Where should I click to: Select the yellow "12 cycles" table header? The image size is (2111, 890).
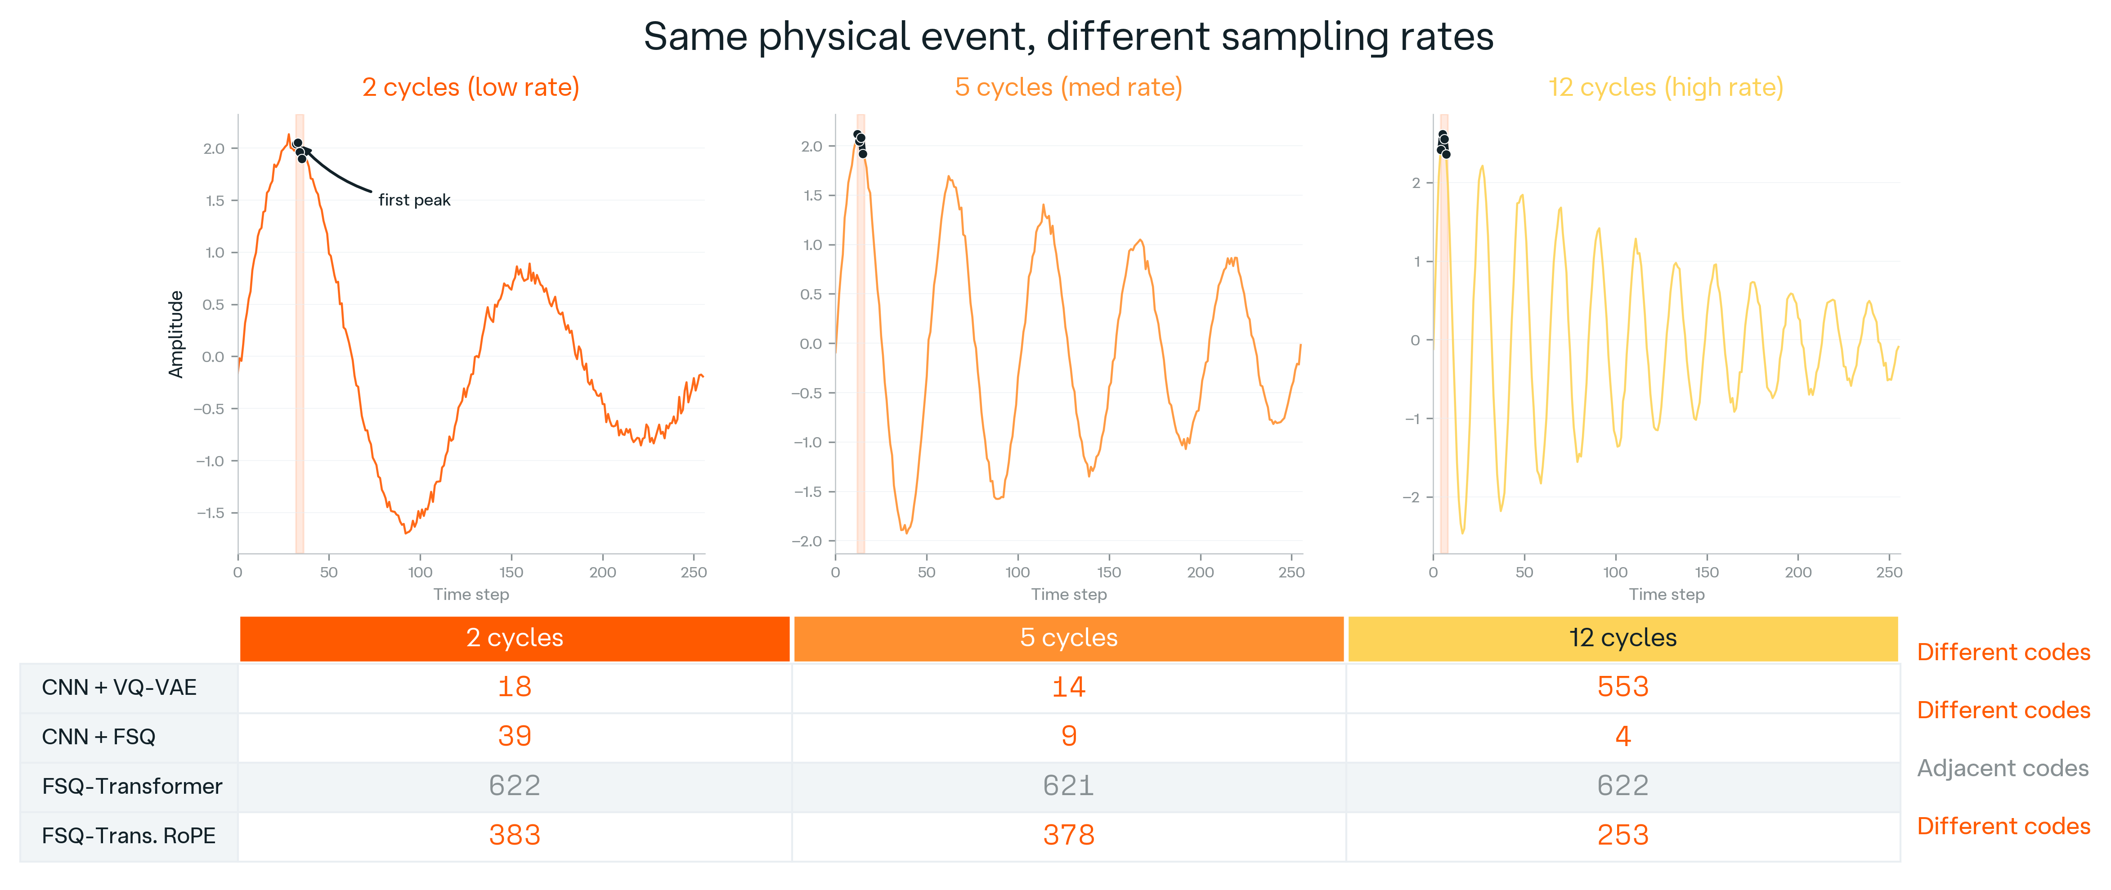tap(1622, 639)
